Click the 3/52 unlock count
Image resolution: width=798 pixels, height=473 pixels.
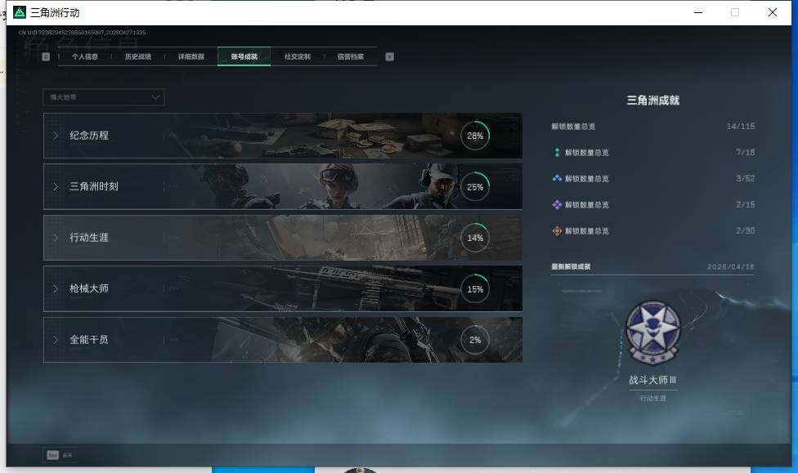pyautogui.click(x=745, y=179)
